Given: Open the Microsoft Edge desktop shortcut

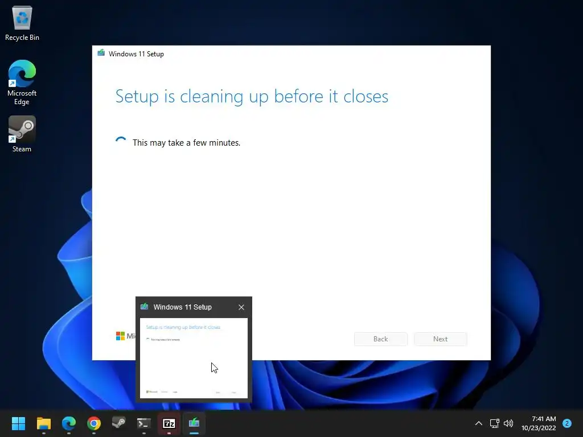Looking at the screenshot, I should pyautogui.click(x=22, y=83).
